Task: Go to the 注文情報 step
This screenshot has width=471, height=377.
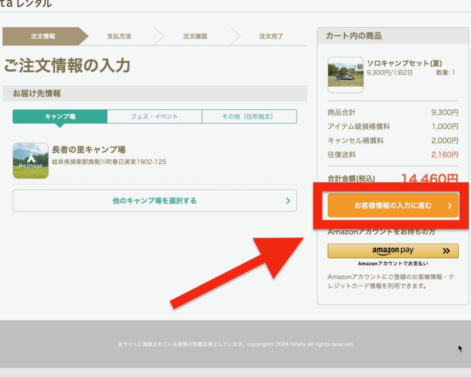Action: pyautogui.click(x=43, y=36)
